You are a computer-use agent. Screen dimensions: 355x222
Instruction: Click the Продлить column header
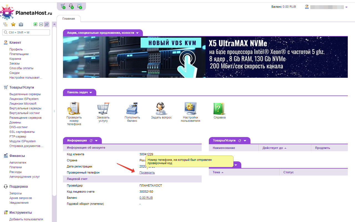coord(329,148)
